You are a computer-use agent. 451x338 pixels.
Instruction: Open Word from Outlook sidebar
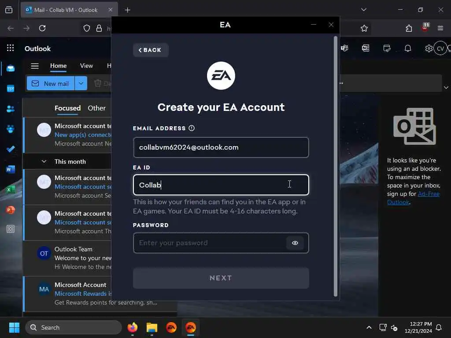pyautogui.click(x=11, y=169)
